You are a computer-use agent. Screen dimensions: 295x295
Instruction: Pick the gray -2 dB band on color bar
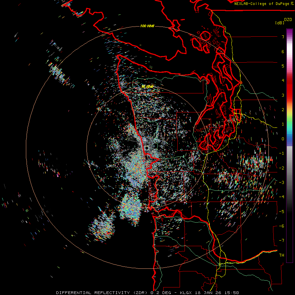(x=289, y=168)
